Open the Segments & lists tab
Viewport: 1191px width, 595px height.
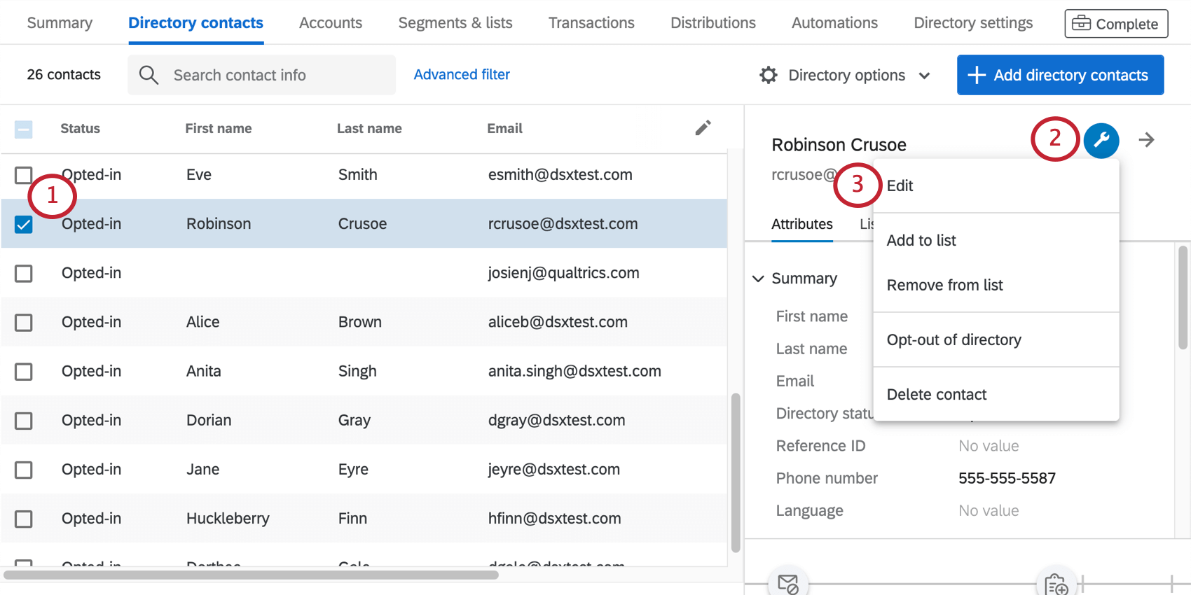[455, 23]
